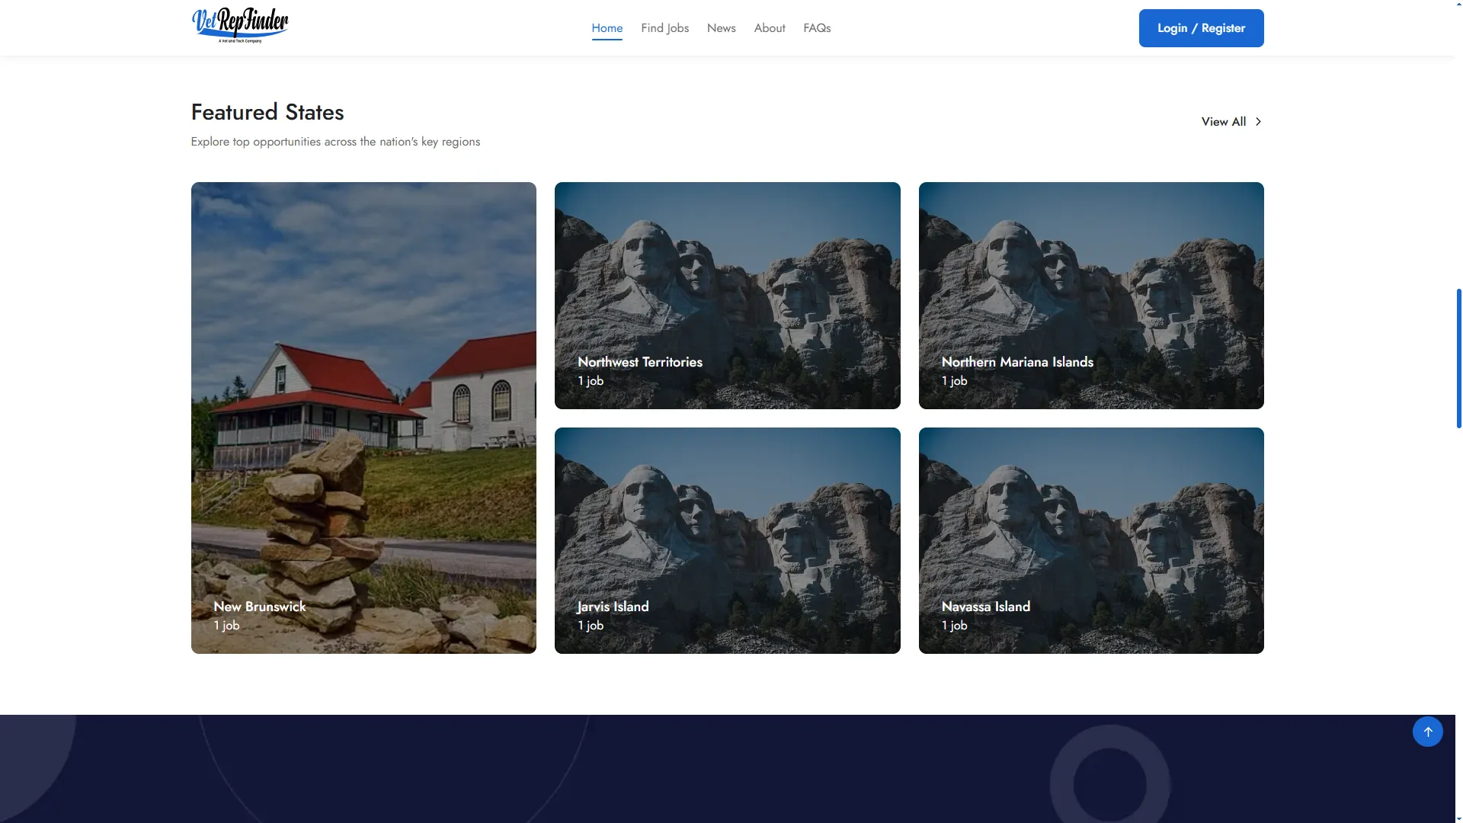Click the VetRepFinder logo
The height and width of the screenshot is (823, 1463).
point(240,25)
